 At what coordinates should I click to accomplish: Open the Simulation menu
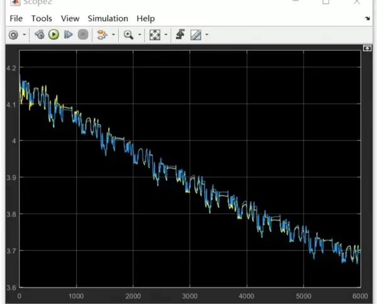pyautogui.click(x=107, y=18)
